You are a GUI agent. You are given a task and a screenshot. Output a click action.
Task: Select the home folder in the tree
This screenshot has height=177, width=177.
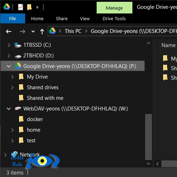pos(34,130)
